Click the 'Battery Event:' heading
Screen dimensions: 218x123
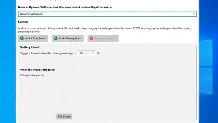pyautogui.click(x=30, y=47)
